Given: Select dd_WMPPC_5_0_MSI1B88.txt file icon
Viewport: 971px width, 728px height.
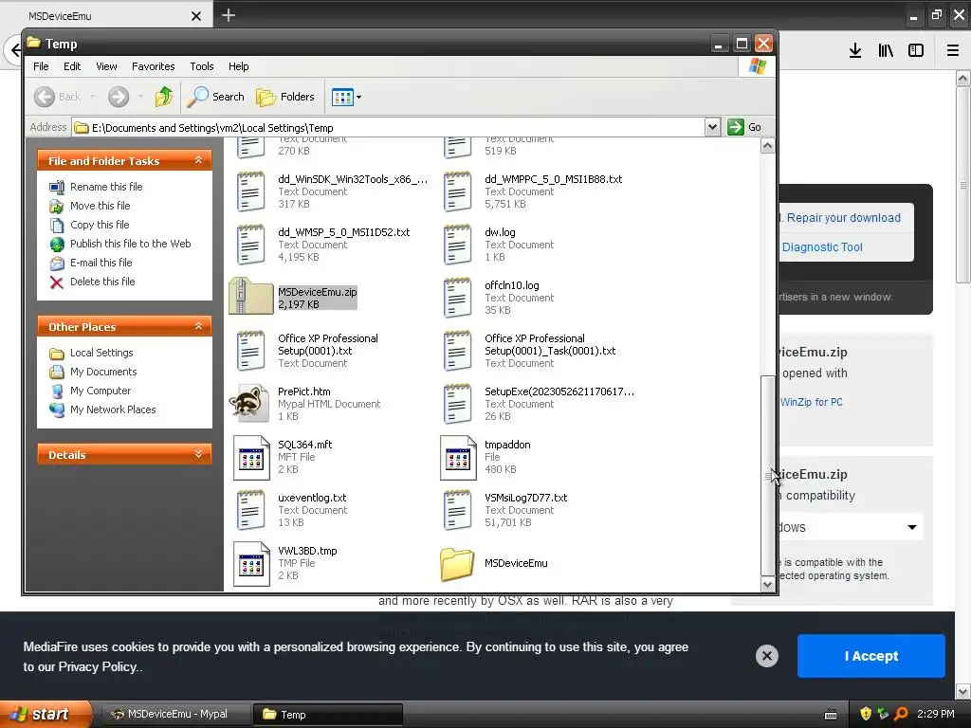Looking at the screenshot, I should coord(457,191).
